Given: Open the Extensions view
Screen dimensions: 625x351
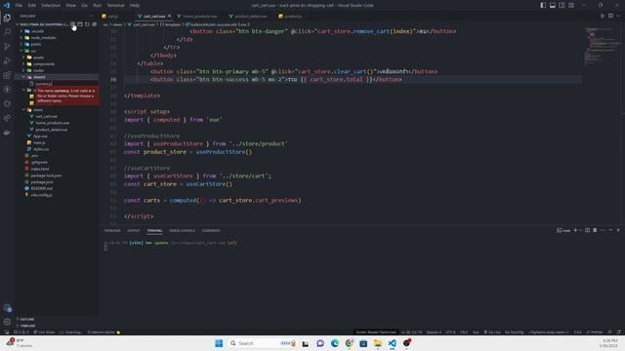Looking at the screenshot, I should pyautogui.click(x=7, y=75).
